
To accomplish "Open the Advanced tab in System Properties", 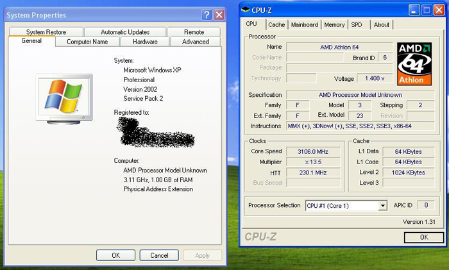I will [x=196, y=42].
